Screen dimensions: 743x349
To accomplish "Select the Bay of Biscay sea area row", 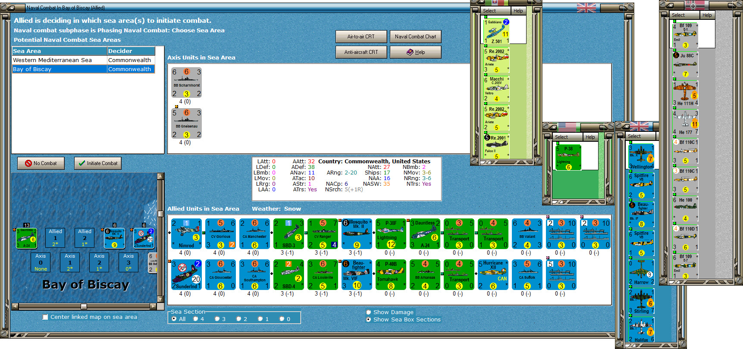I will [83, 69].
